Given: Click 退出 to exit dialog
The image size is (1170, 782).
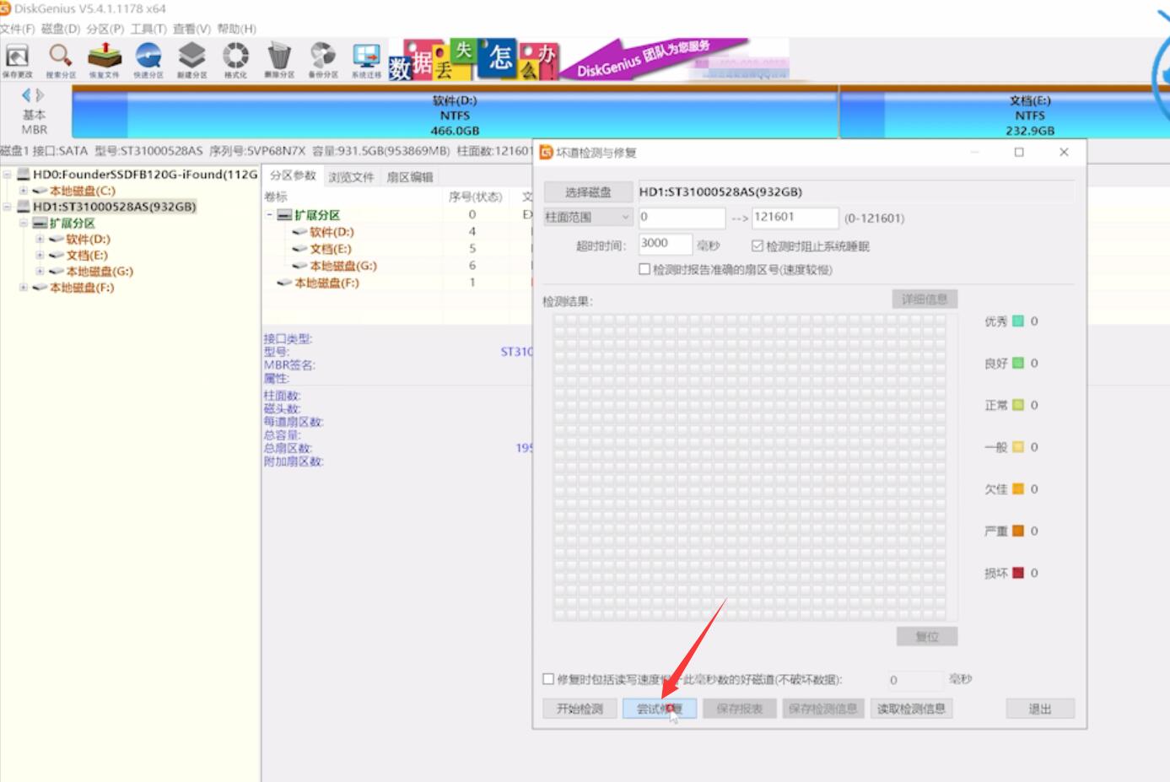Looking at the screenshot, I should click(x=1040, y=709).
